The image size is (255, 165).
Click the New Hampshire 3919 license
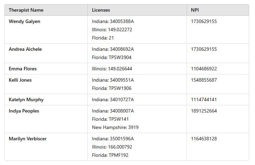pos(115,127)
